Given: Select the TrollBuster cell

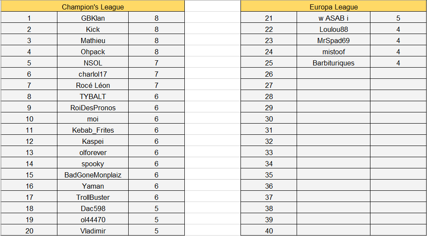Looking at the screenshot, I should tap(93, 197).
